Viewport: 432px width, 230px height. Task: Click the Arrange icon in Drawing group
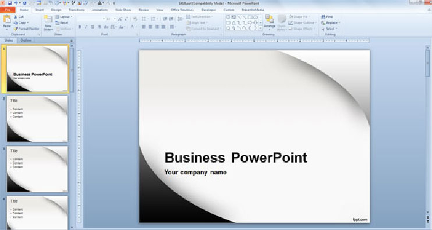[270, 20]
